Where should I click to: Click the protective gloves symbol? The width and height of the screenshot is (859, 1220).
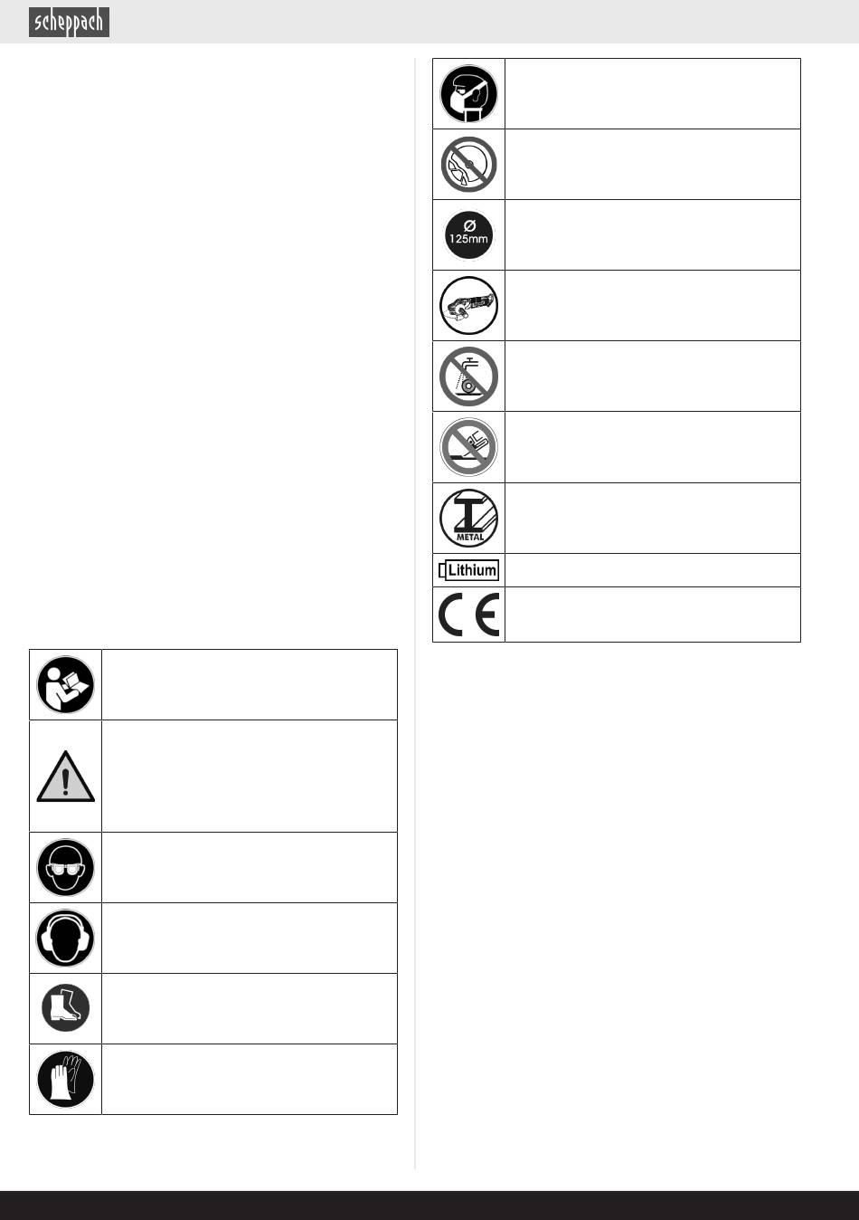tap(65, 1079)
